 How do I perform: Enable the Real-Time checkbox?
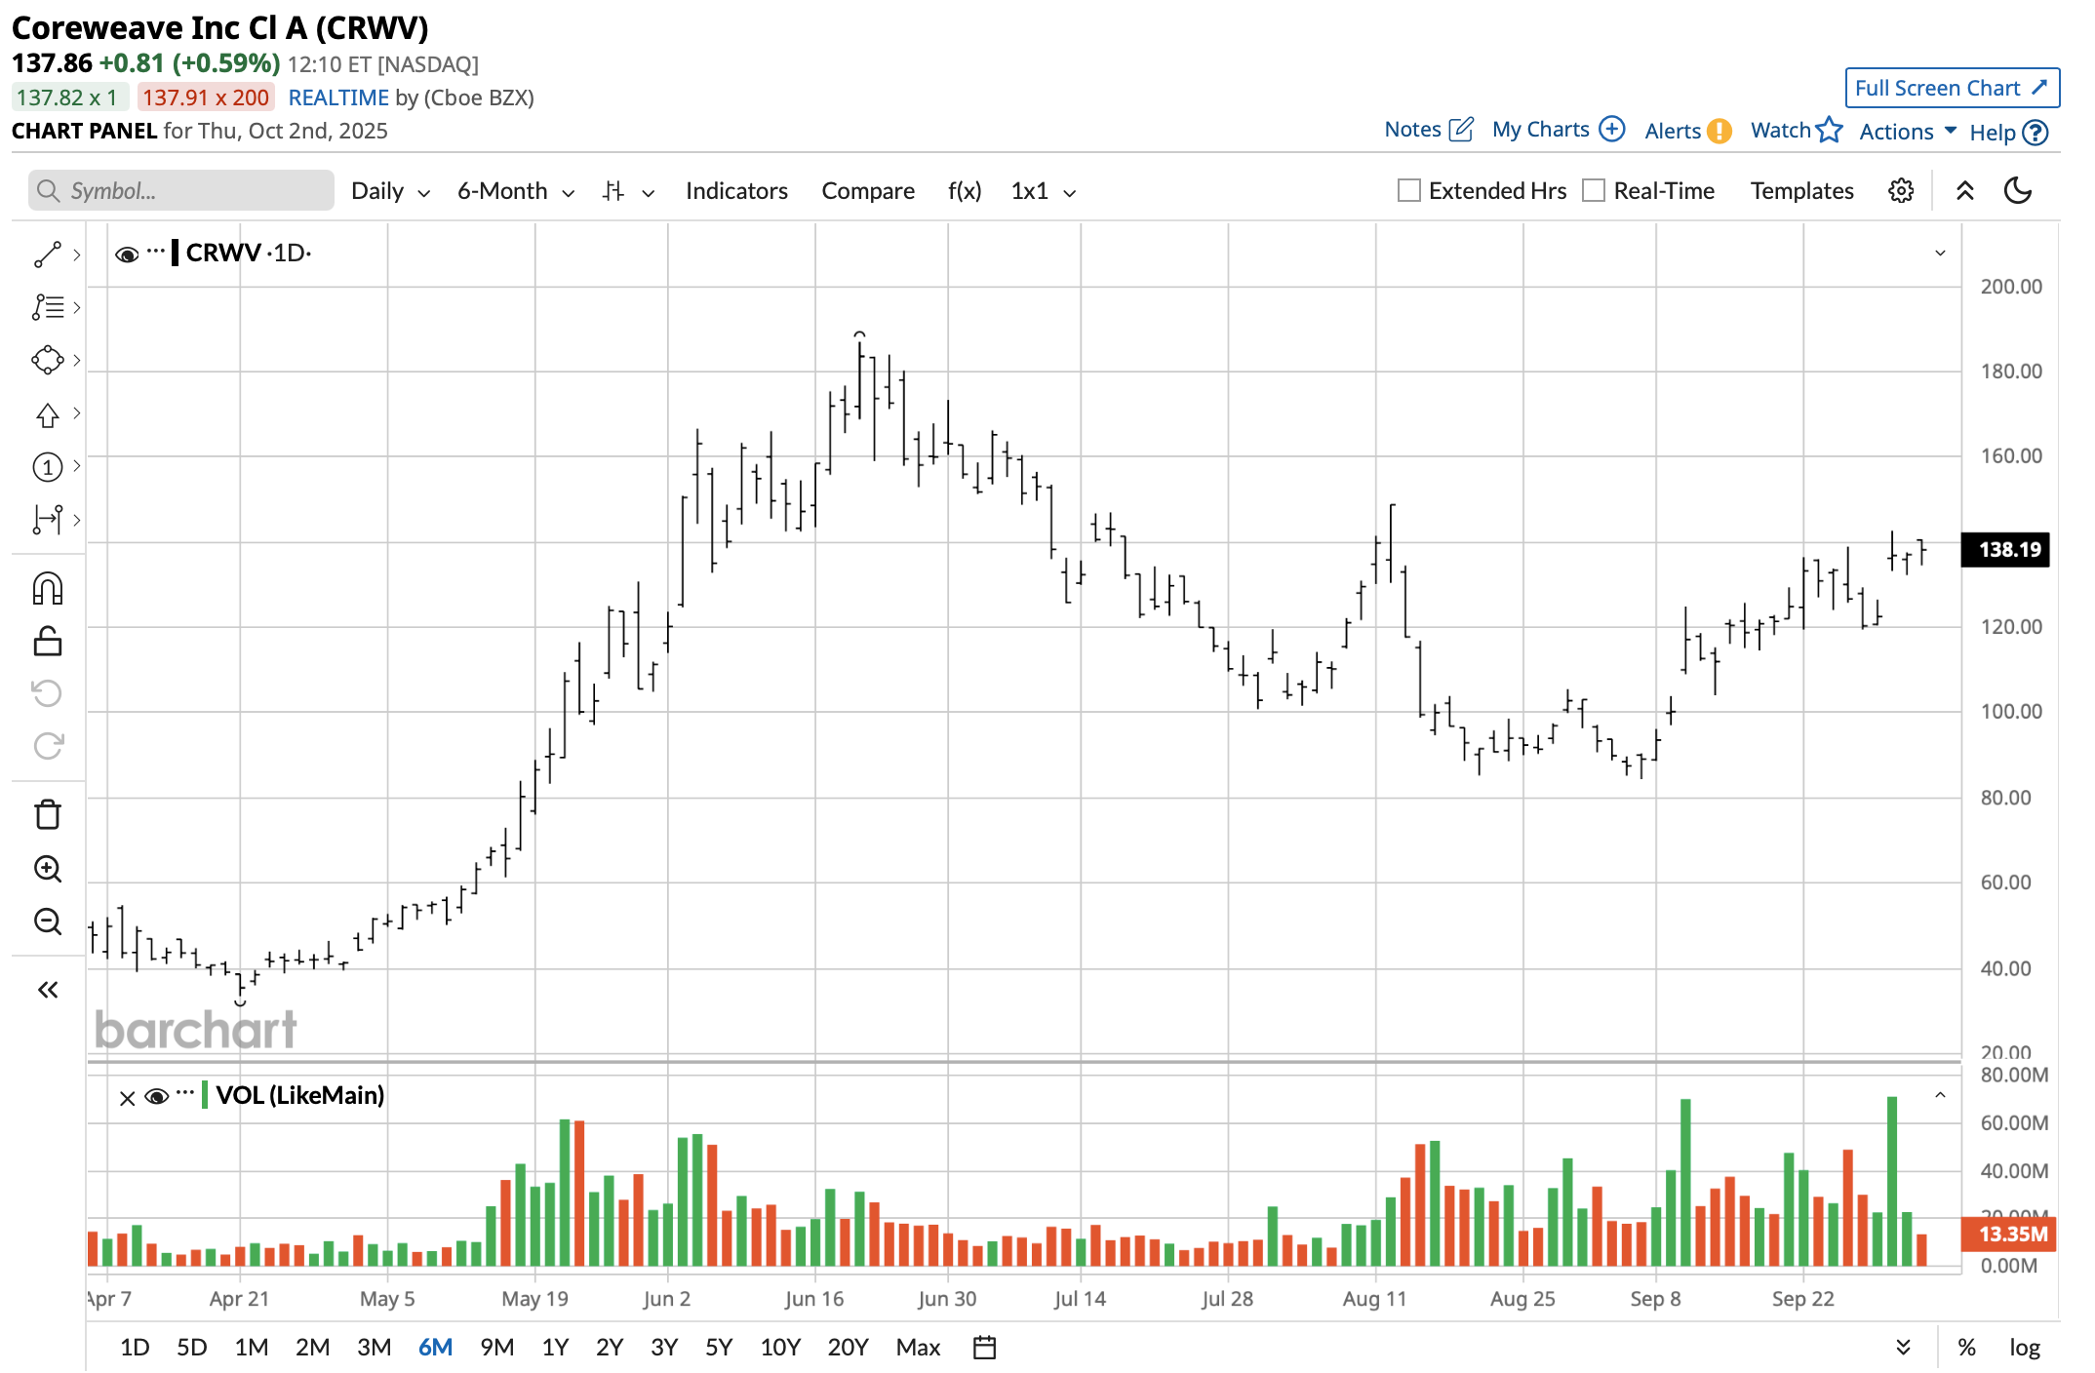(1594, 190)
